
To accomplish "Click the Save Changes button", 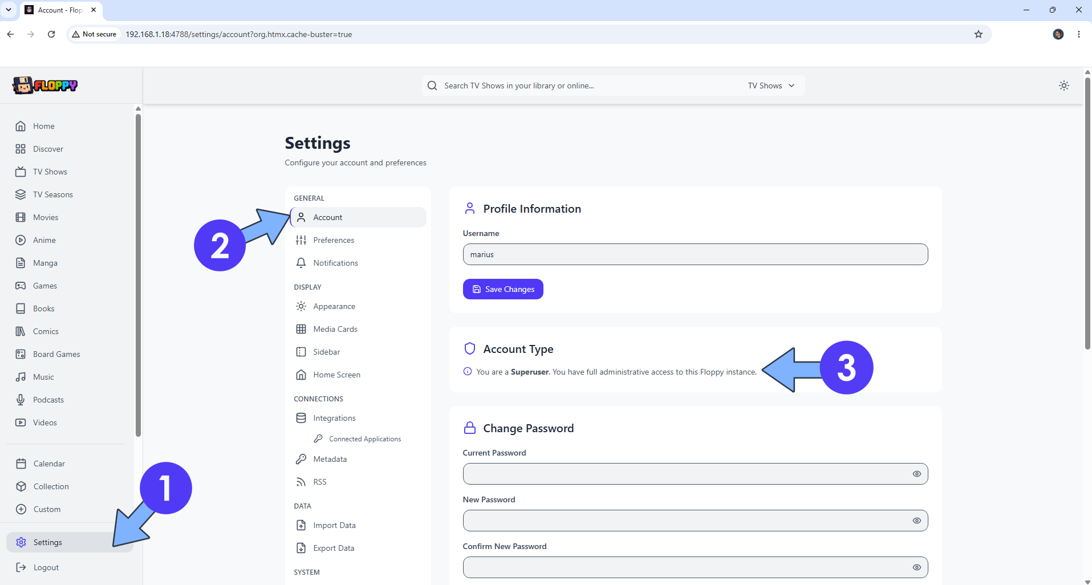I will (503, 289).
